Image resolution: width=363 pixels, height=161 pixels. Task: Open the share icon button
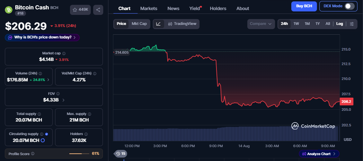98,10
